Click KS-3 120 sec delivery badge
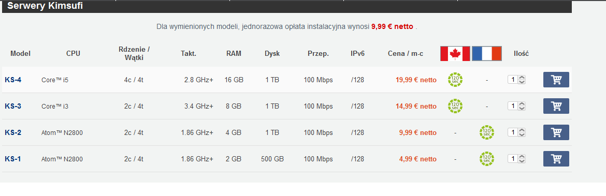This screenshot has height=196, width=606. point(455,105)
